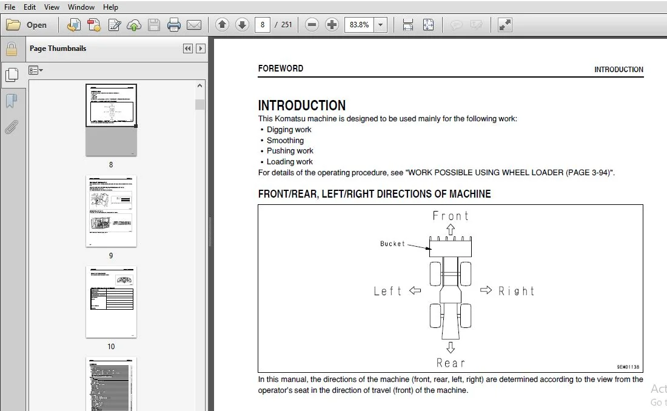Viewport: 667px width, 411px height.
Task: Toggle the Page Thumbnails panel icon
Action: pos(12,75)
